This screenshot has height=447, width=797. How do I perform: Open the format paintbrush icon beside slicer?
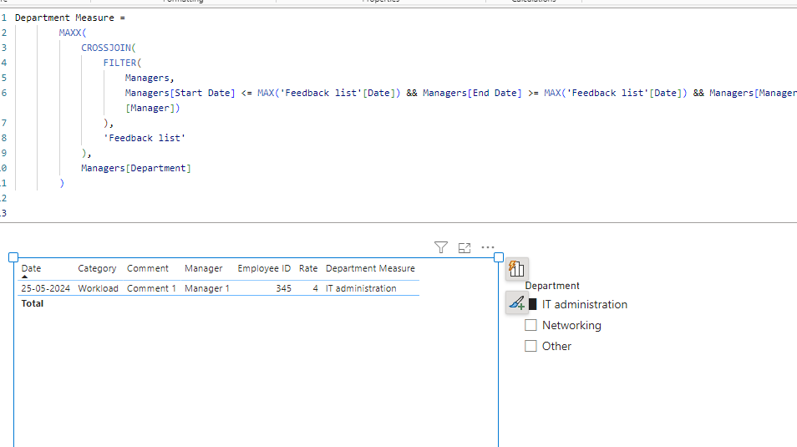coord(516,303)
